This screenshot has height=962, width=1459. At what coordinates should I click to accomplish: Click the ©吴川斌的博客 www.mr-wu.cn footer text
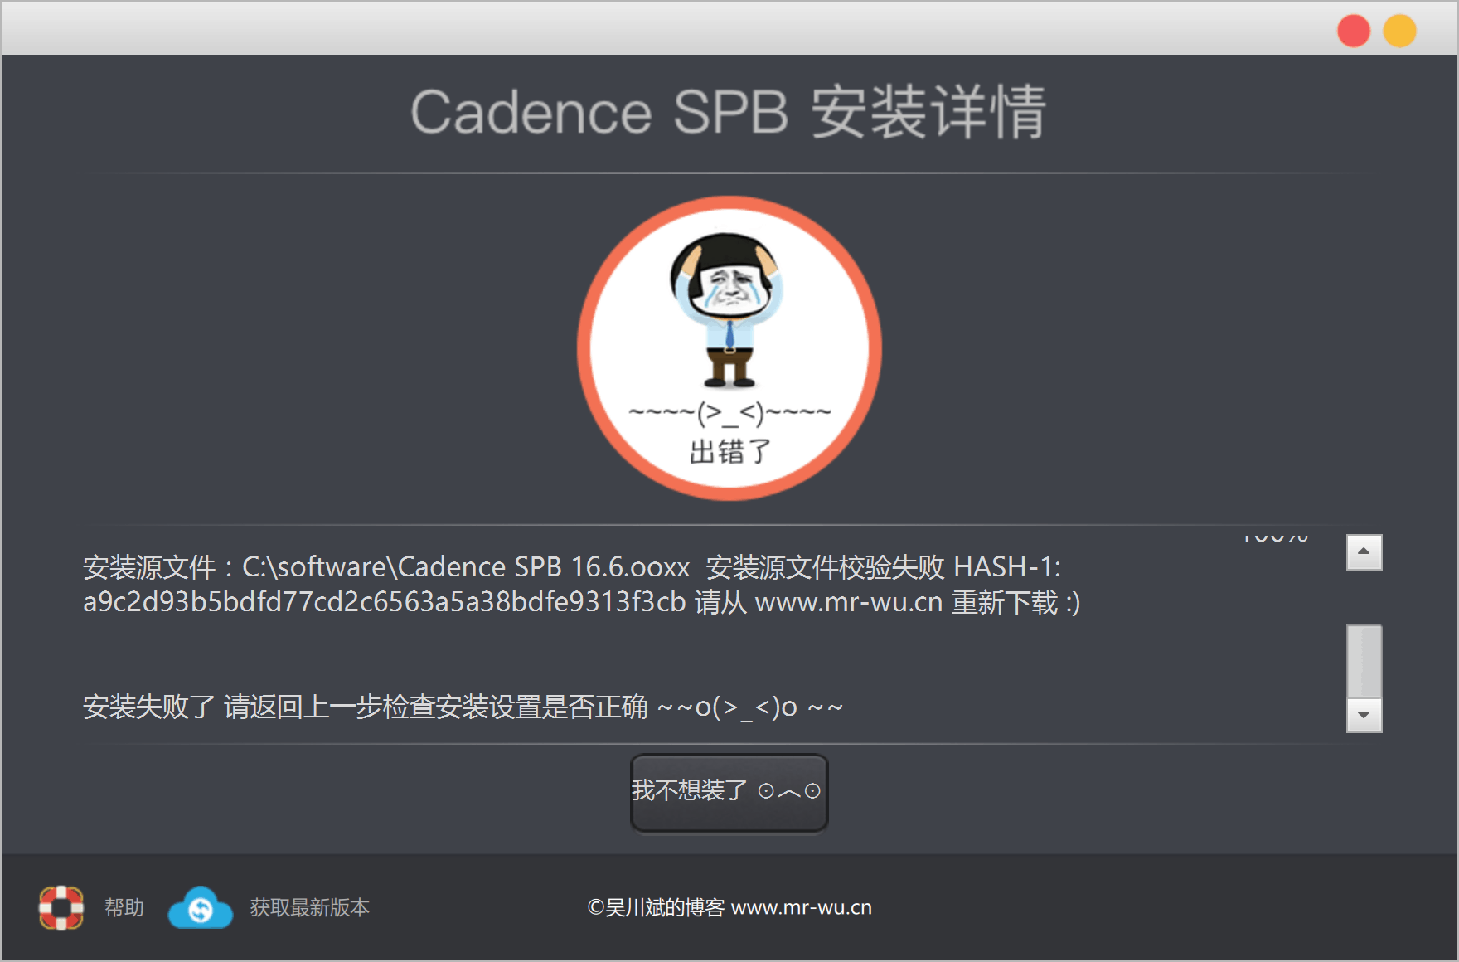tap(729, 908)
